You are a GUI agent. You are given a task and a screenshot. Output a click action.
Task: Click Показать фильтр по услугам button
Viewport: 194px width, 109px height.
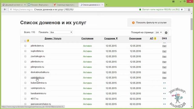point(149,23)
